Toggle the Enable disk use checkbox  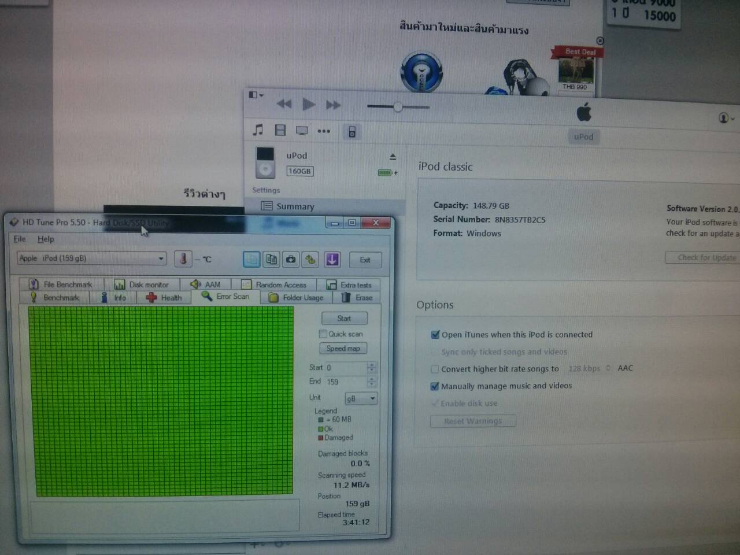point(435,403)
